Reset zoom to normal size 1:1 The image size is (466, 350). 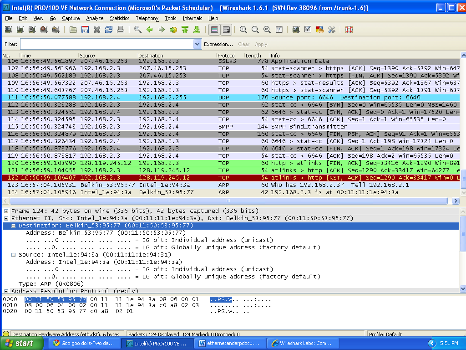[267, 30]
